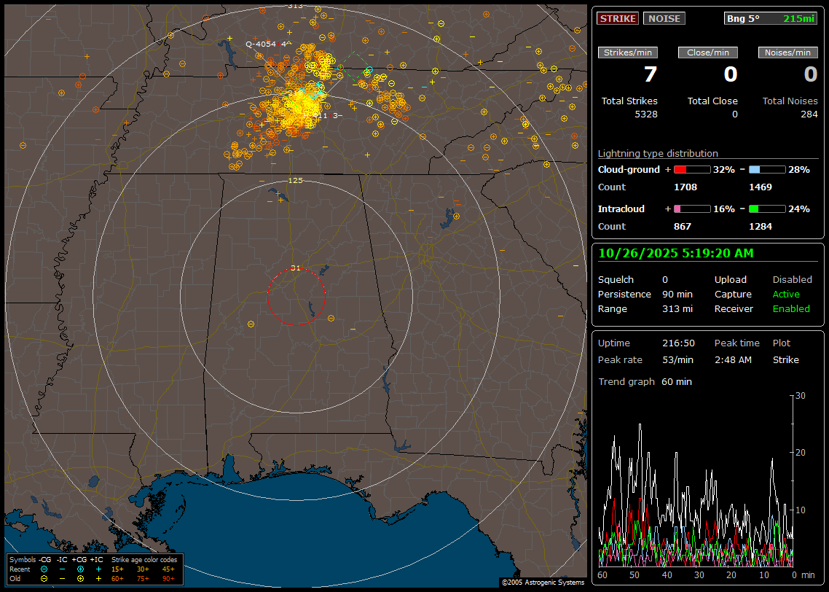829x592 pixels.
Task: Click the recent positive CG legend symbol
Action: coord(80,569)
